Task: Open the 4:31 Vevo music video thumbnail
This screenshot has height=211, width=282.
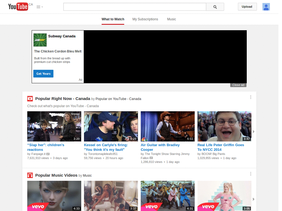Action: (168, 196)
